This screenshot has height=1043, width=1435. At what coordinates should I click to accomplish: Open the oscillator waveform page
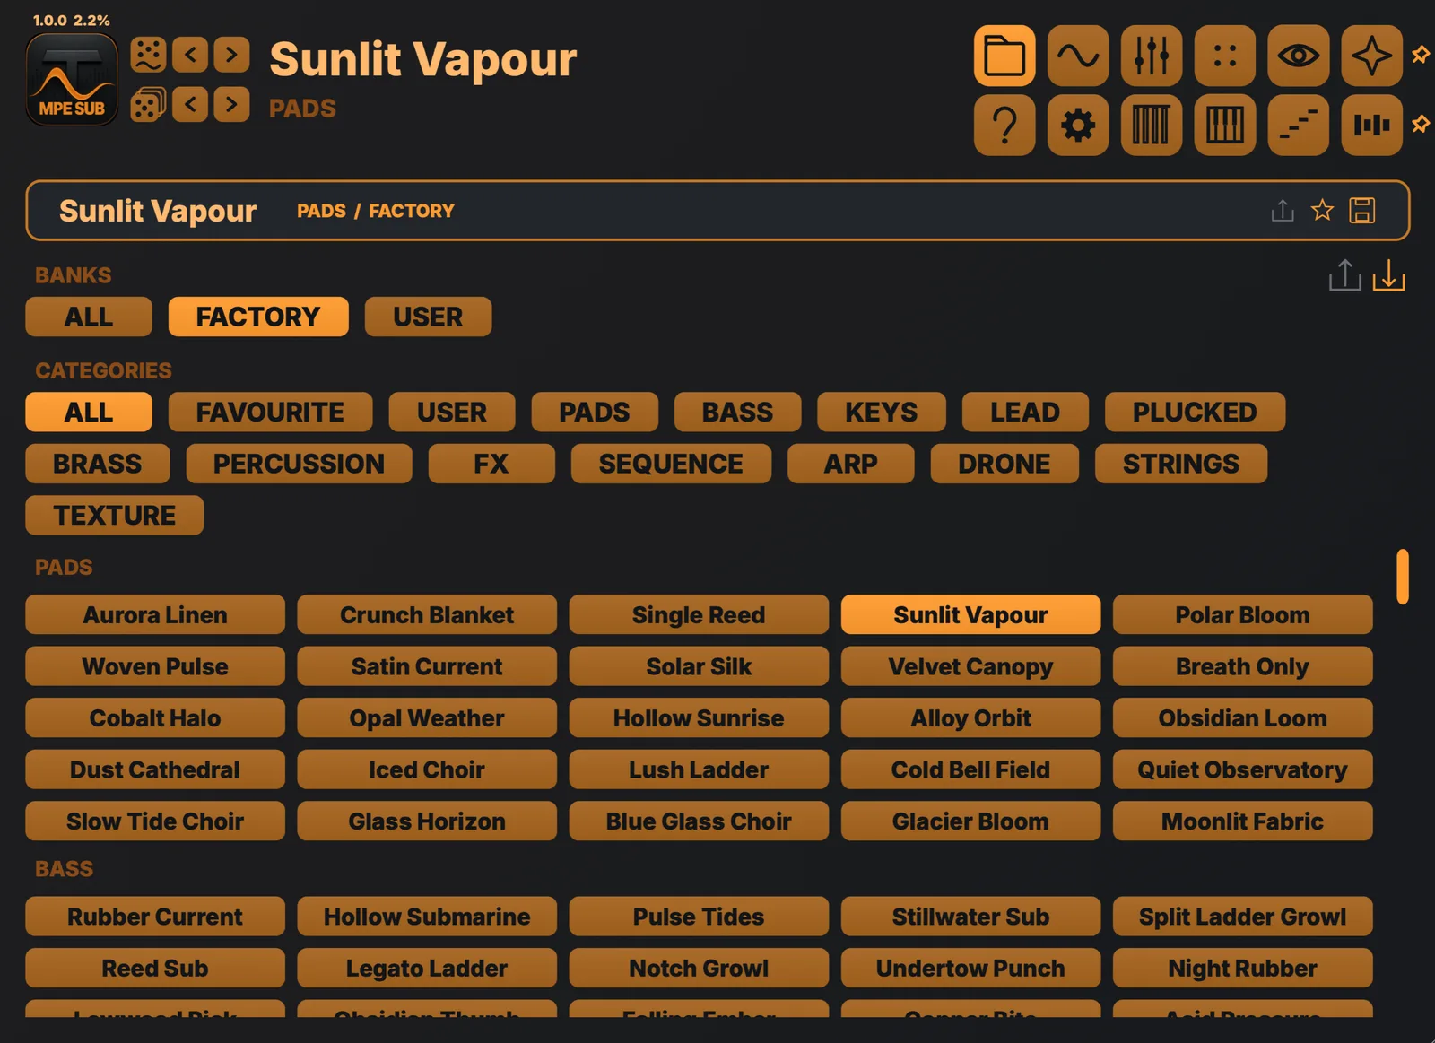(1078, 56)
